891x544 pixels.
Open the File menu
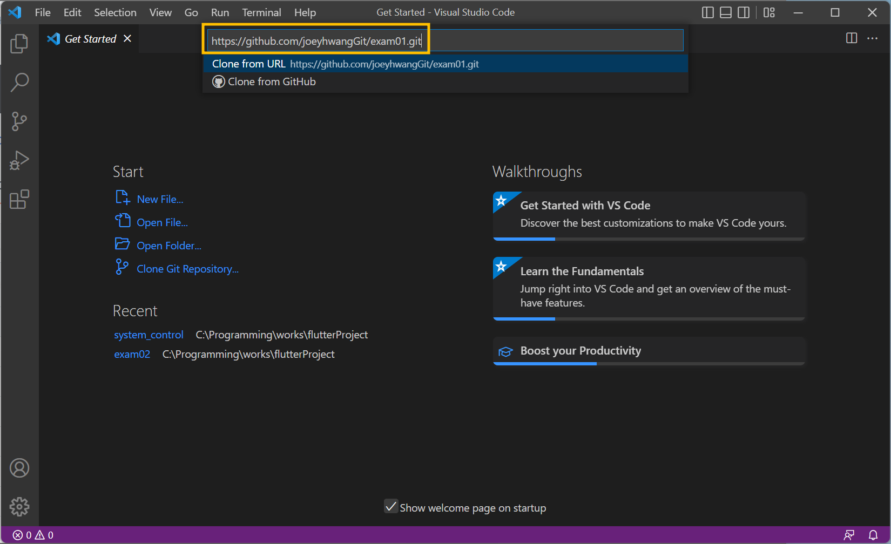coord(43,12)
